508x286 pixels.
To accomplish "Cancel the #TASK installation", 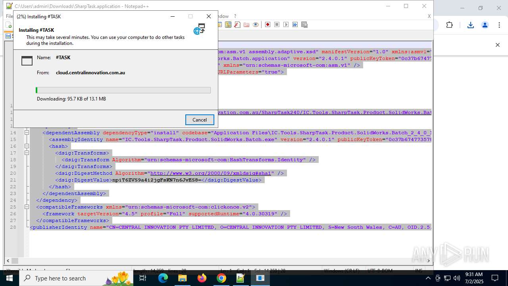I will [x=200, y=120].
